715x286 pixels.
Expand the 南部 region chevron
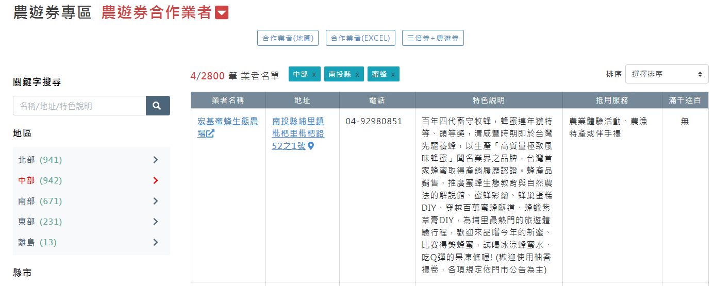155,201
